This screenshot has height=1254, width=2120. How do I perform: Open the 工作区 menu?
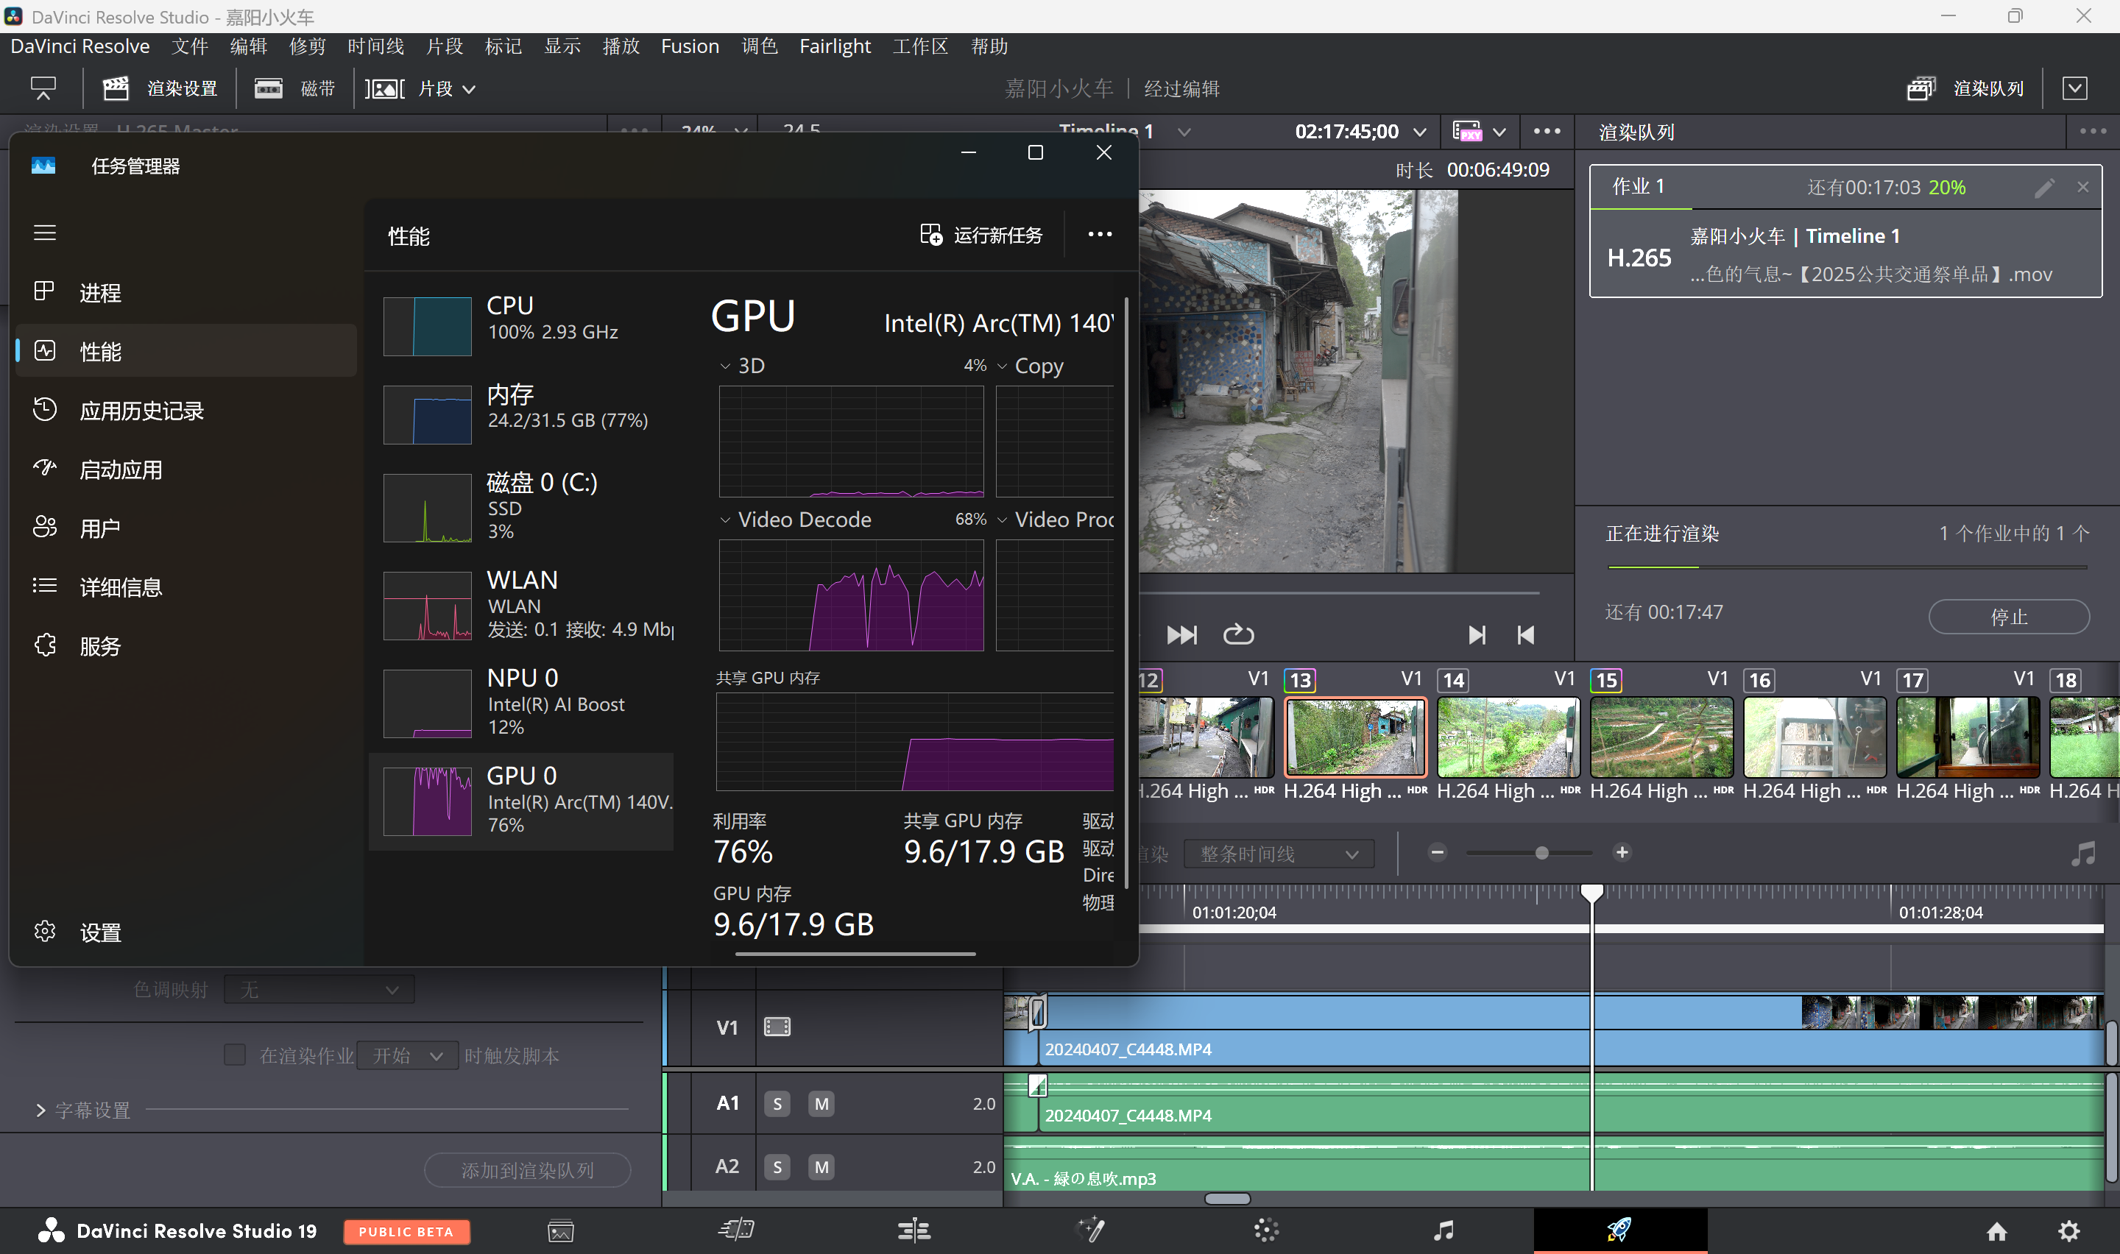pyautogui.click(x=920, y=46)
